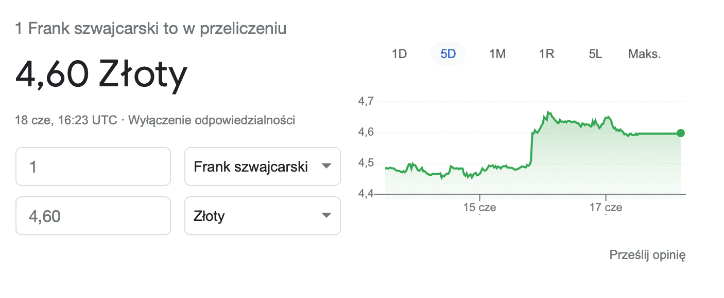The image size is (724, 298).
Task: Click the converted amount field showing 4,60
Action: pos(93,216)
